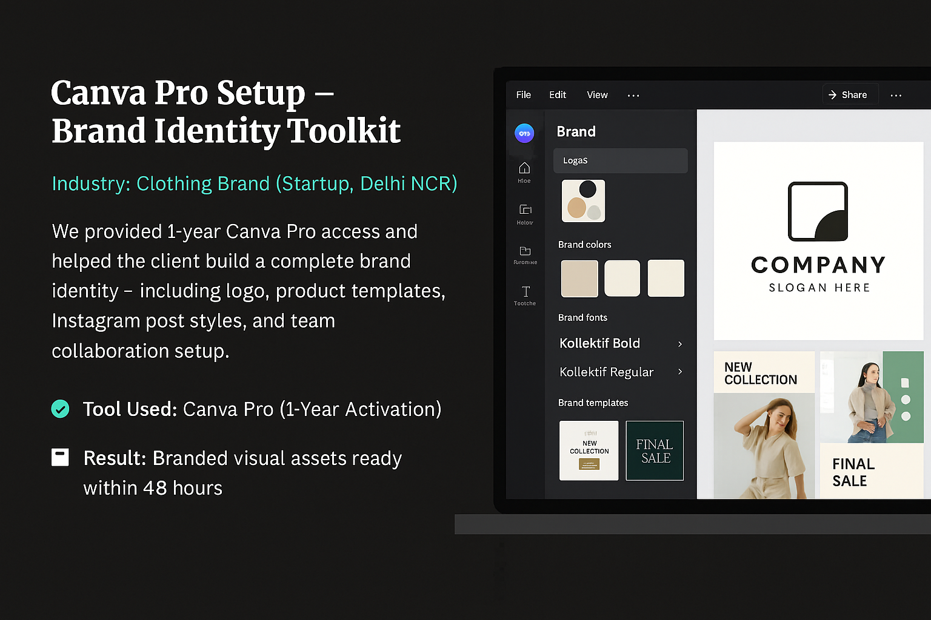Click the Brand panel heading
The width and height of the screenshot is (931, 620).
pyautogui.click(x=576, y=131)
